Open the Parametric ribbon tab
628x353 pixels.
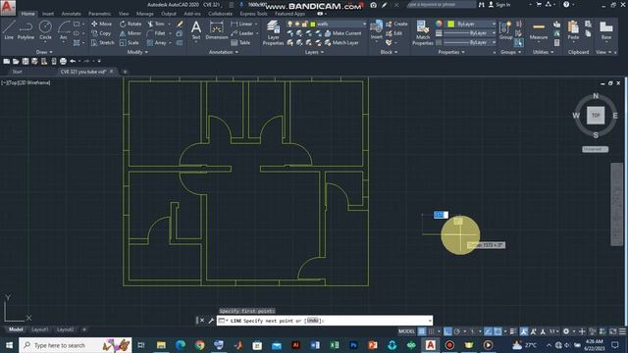[100, 14]
